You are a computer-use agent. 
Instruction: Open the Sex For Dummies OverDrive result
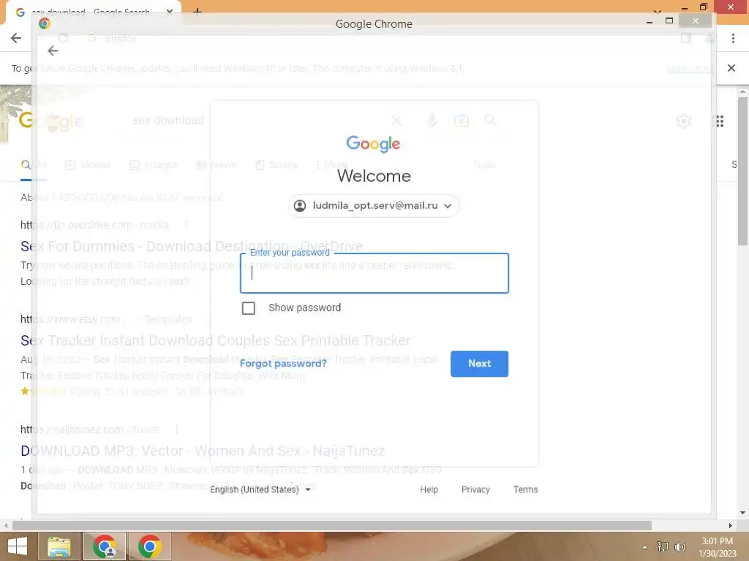coord(192,246)
